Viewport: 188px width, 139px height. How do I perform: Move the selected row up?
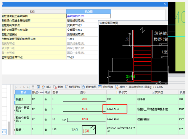(x=33, y=87)
